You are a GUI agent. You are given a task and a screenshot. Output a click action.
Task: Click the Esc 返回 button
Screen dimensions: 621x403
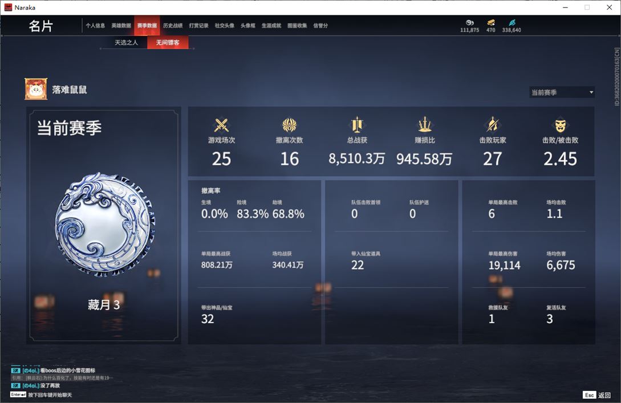597,395
